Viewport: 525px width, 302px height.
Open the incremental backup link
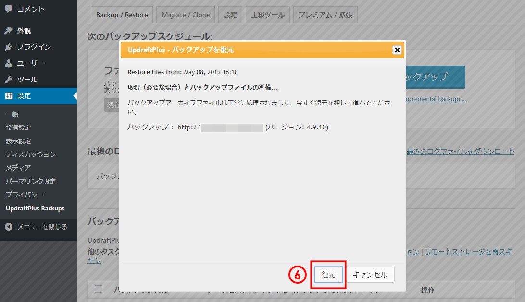[x=436, y=99]
